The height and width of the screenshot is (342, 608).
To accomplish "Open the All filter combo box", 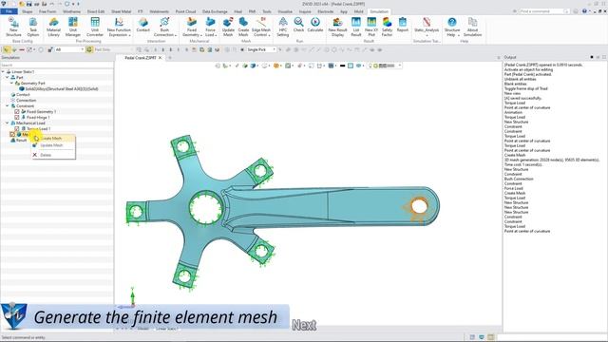I will pos(69,49).
